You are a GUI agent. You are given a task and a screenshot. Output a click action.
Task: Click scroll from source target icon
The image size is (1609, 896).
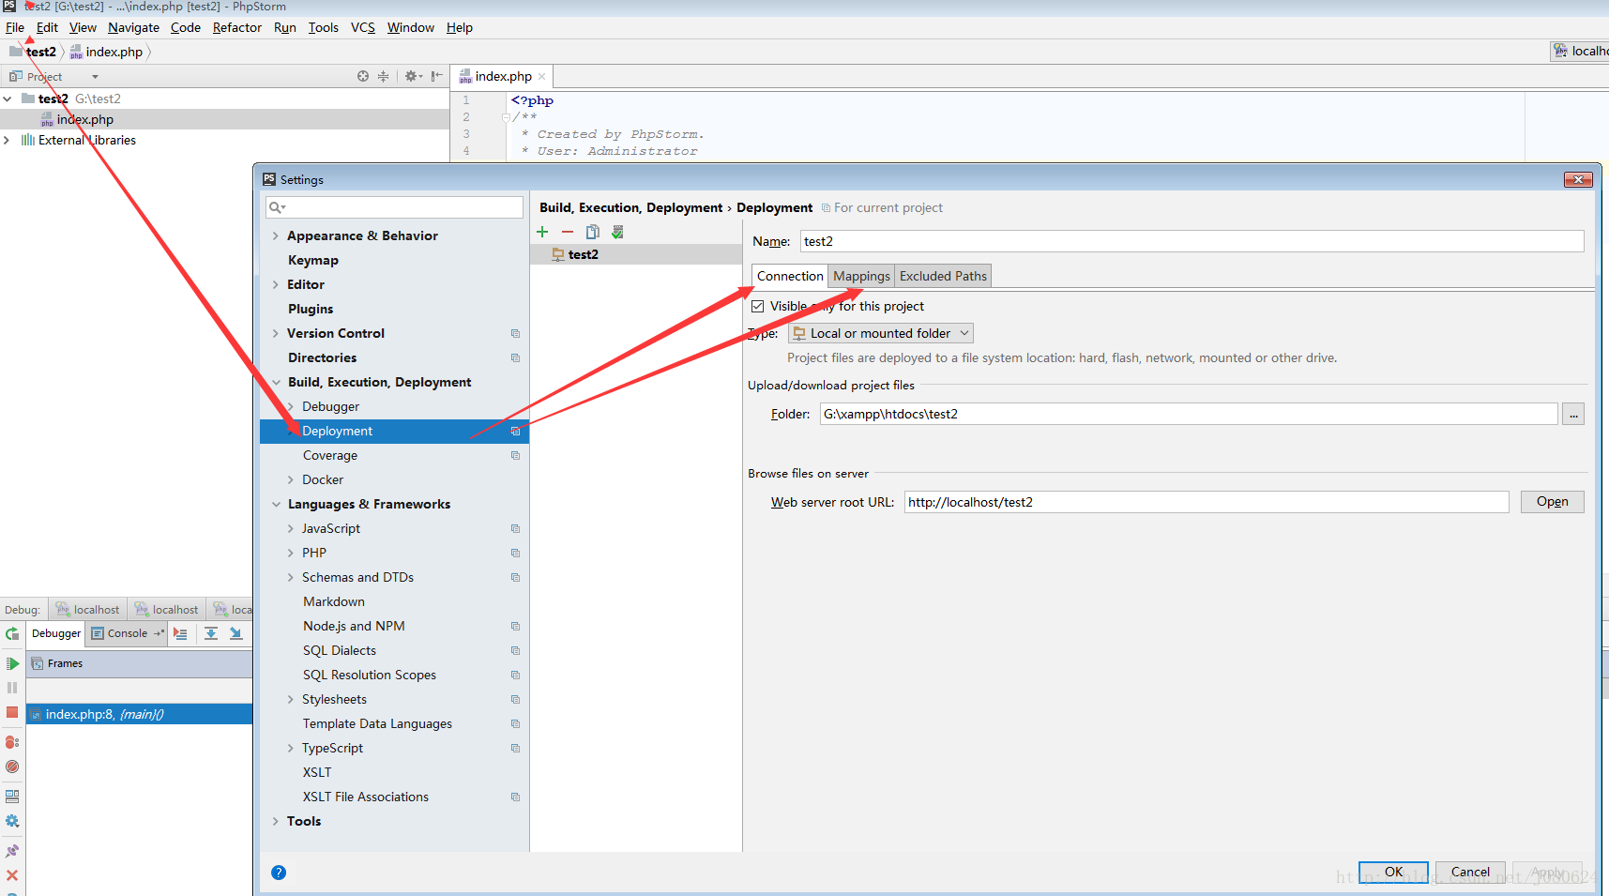(363, 76)
